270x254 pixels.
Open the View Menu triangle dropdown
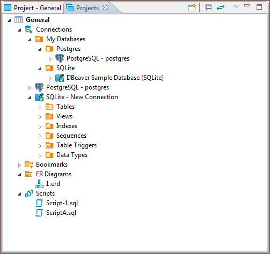(x=236, y=6)
